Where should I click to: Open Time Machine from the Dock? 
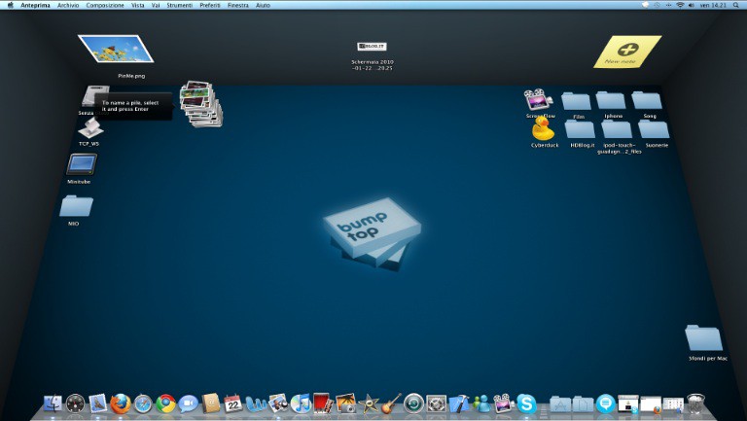(413, 403)
